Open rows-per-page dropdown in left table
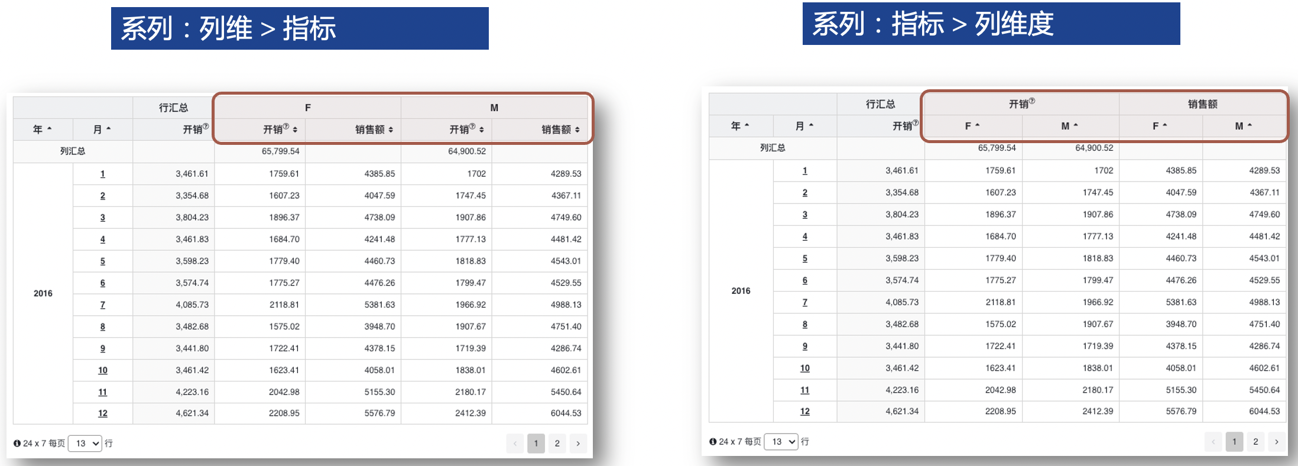 [x=85, y=443]
